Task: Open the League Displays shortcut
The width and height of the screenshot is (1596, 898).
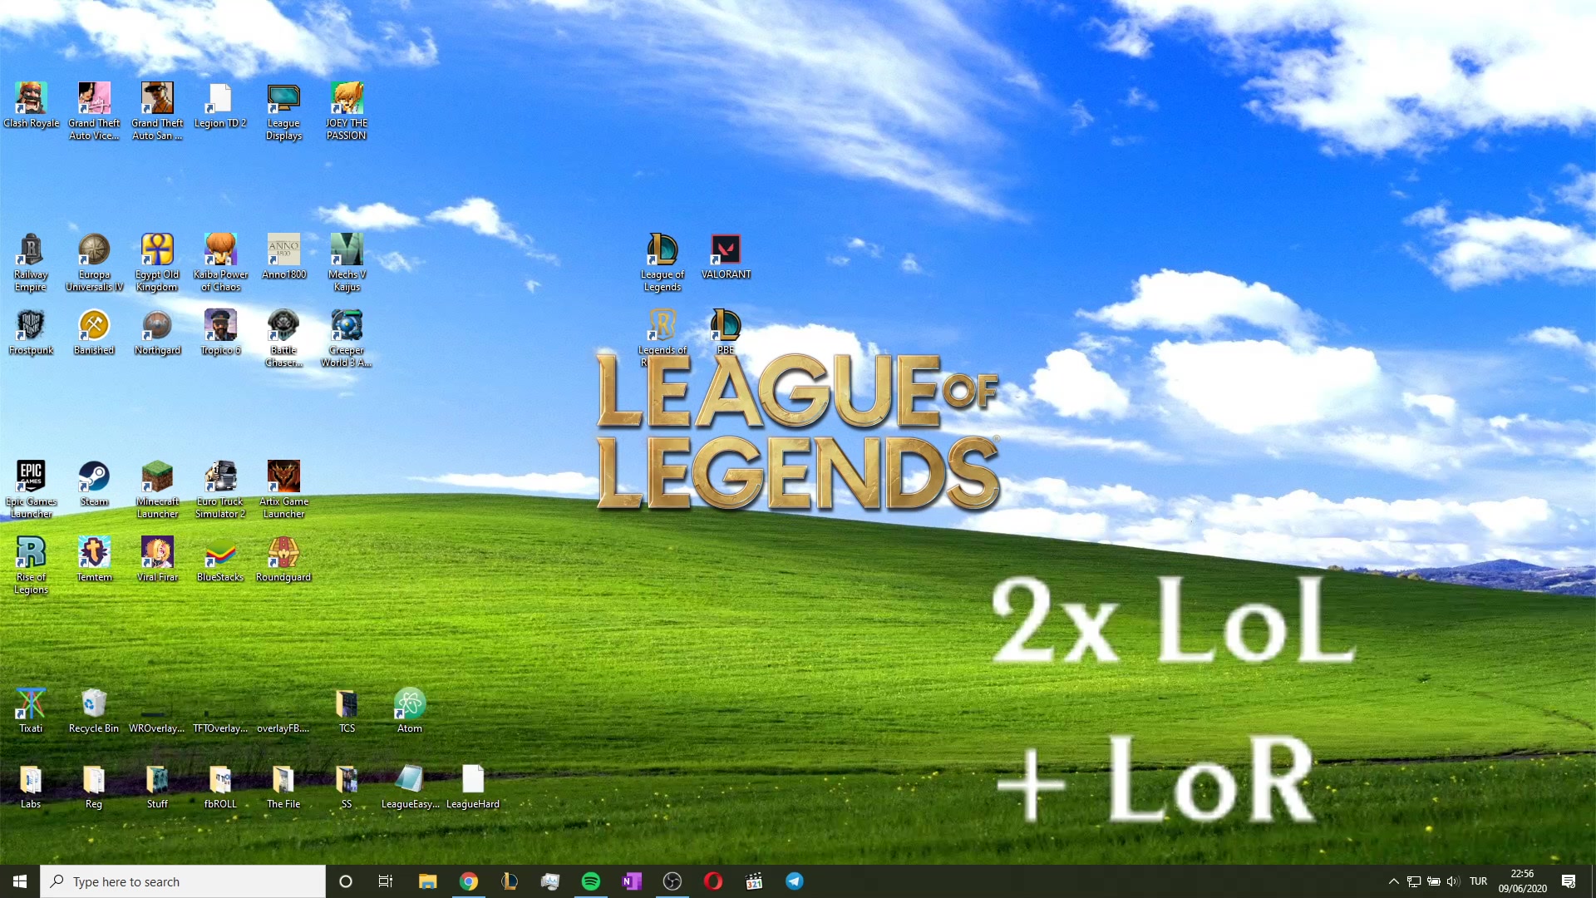Action: click(283, 111)
